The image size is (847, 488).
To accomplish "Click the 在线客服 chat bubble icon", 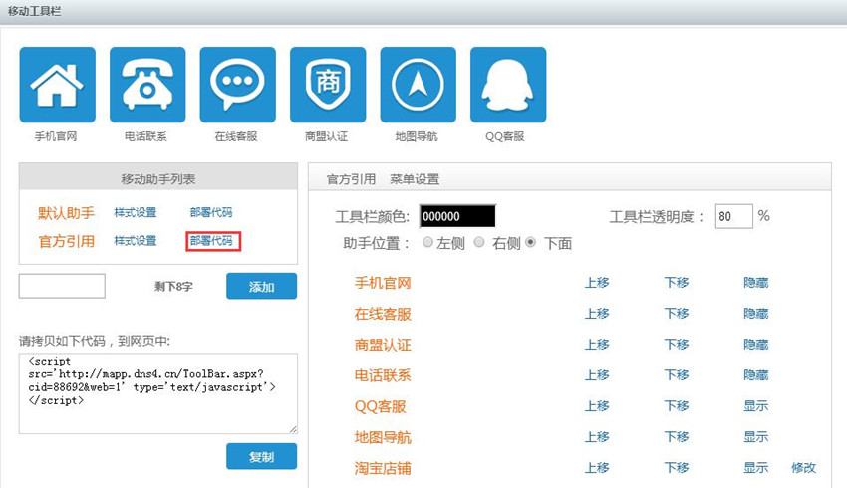I will [x=238, y=85].
